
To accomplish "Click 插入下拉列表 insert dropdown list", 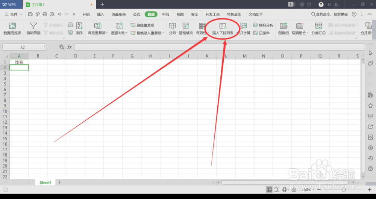I will (x=223, y=28).
